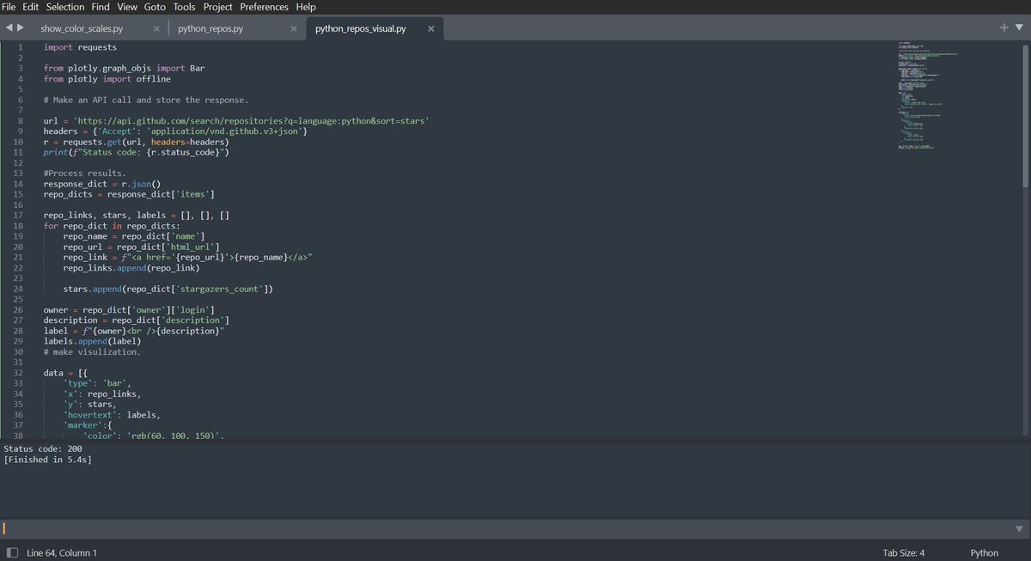Switch to the python_repos.py tab
This screenshot has width=1031, height=561.
tap(210, 28)
